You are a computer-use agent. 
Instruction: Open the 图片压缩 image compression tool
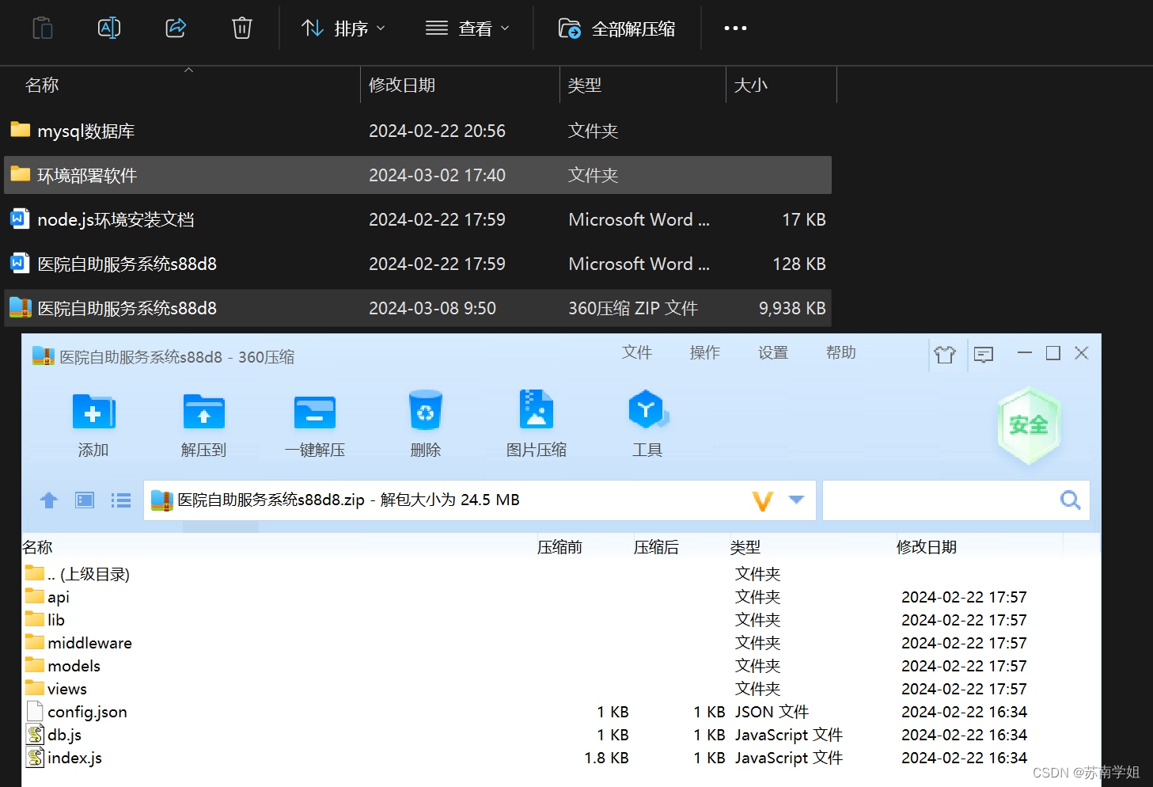click(x=536, y=424)
